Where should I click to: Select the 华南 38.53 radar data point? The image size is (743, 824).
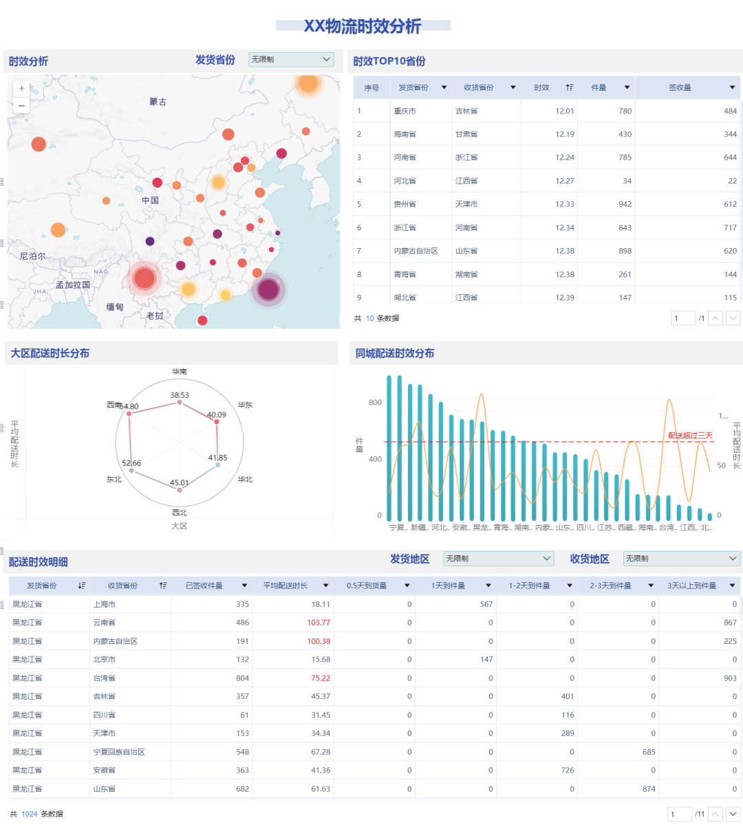(x=180, y=403)
